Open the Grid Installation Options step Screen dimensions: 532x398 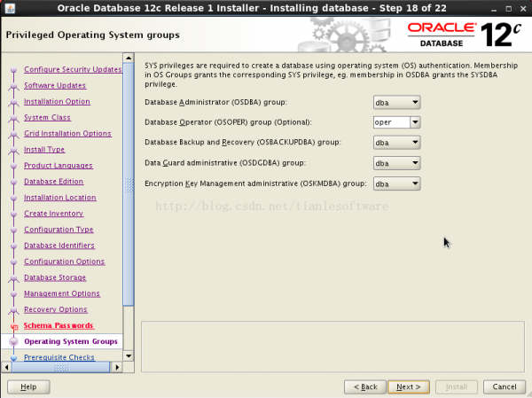point(67,133)
